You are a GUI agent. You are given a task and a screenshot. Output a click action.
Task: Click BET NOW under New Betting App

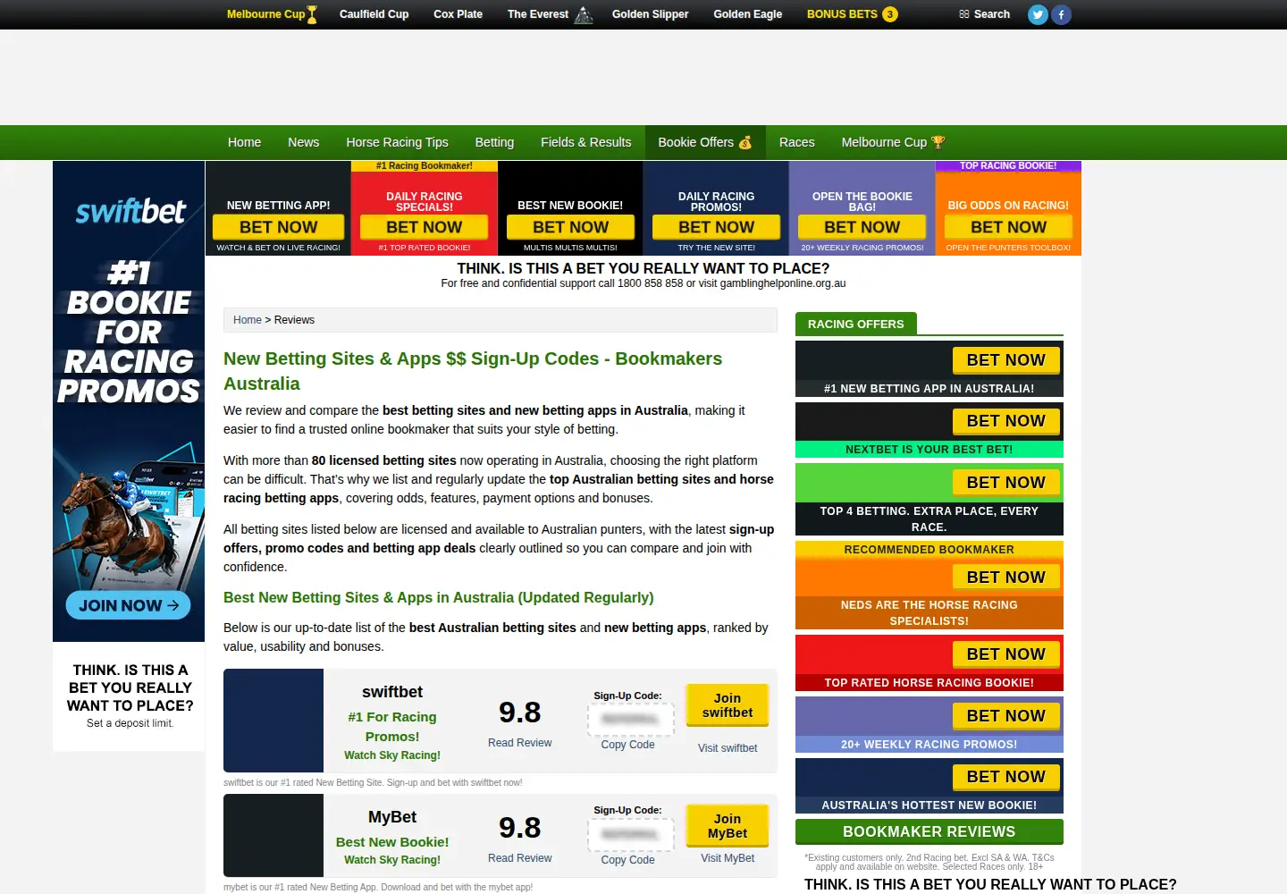(x=278, y=227)
